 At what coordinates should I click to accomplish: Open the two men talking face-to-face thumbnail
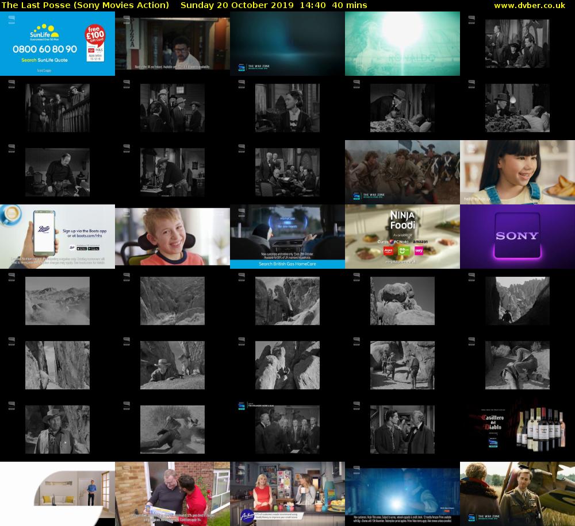pos(402,430)
